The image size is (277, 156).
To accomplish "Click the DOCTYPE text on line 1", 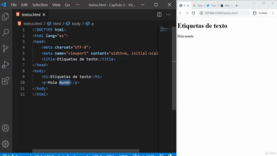I will pyautogui.click(x=45, y=30).
